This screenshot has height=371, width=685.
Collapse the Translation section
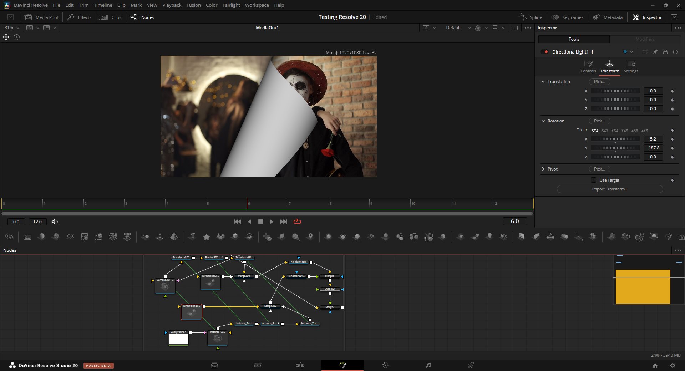coord(543,82)
